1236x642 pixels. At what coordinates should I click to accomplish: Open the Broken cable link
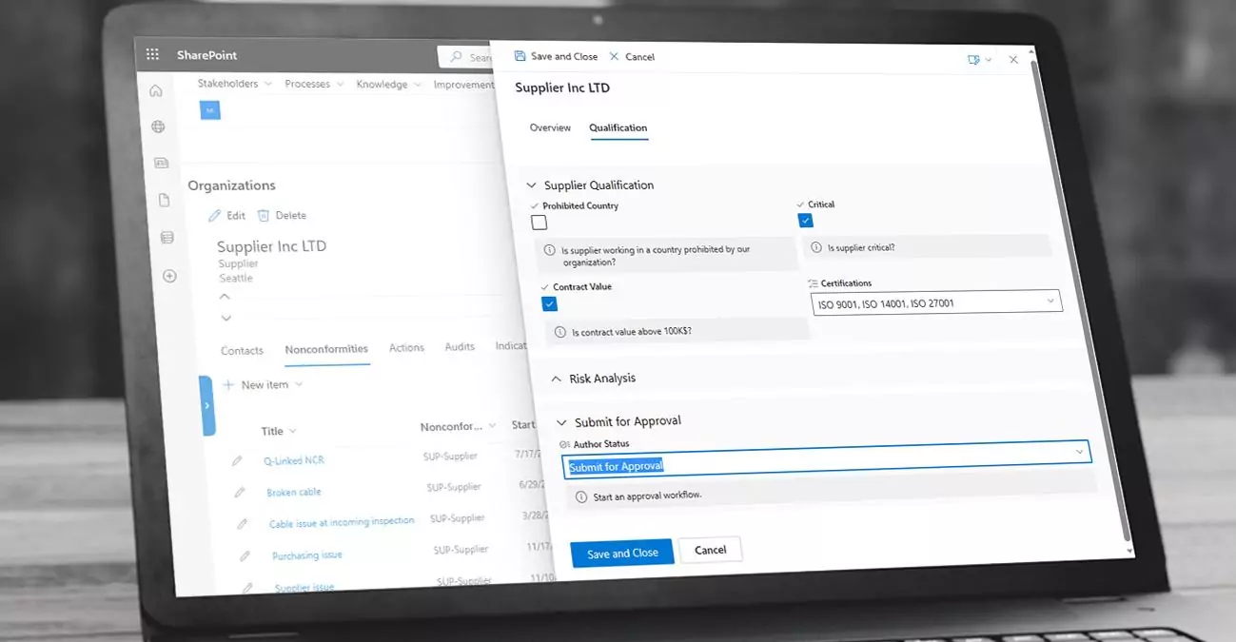pos(294,492)
